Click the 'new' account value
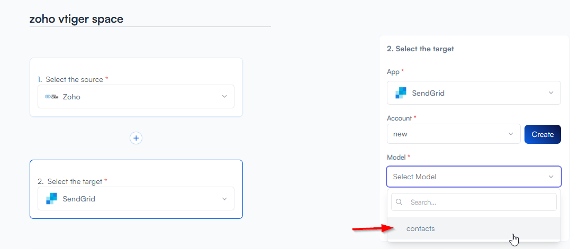 [400, 134]
